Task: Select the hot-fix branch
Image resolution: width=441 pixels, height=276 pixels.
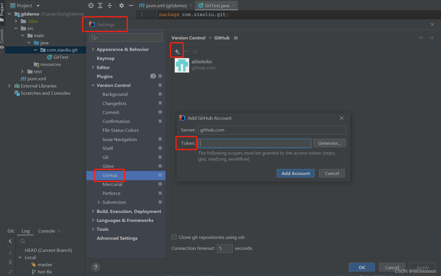Action: tap(45, 272)
